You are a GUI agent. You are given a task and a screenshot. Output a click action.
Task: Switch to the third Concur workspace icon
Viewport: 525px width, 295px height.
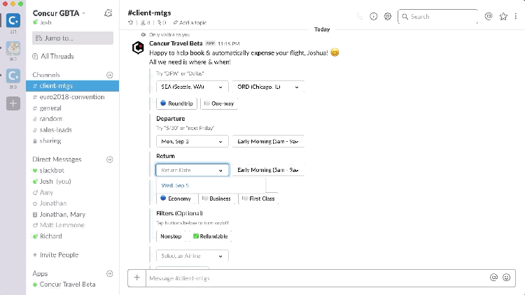pyautogui.click(x=13, y=76)
